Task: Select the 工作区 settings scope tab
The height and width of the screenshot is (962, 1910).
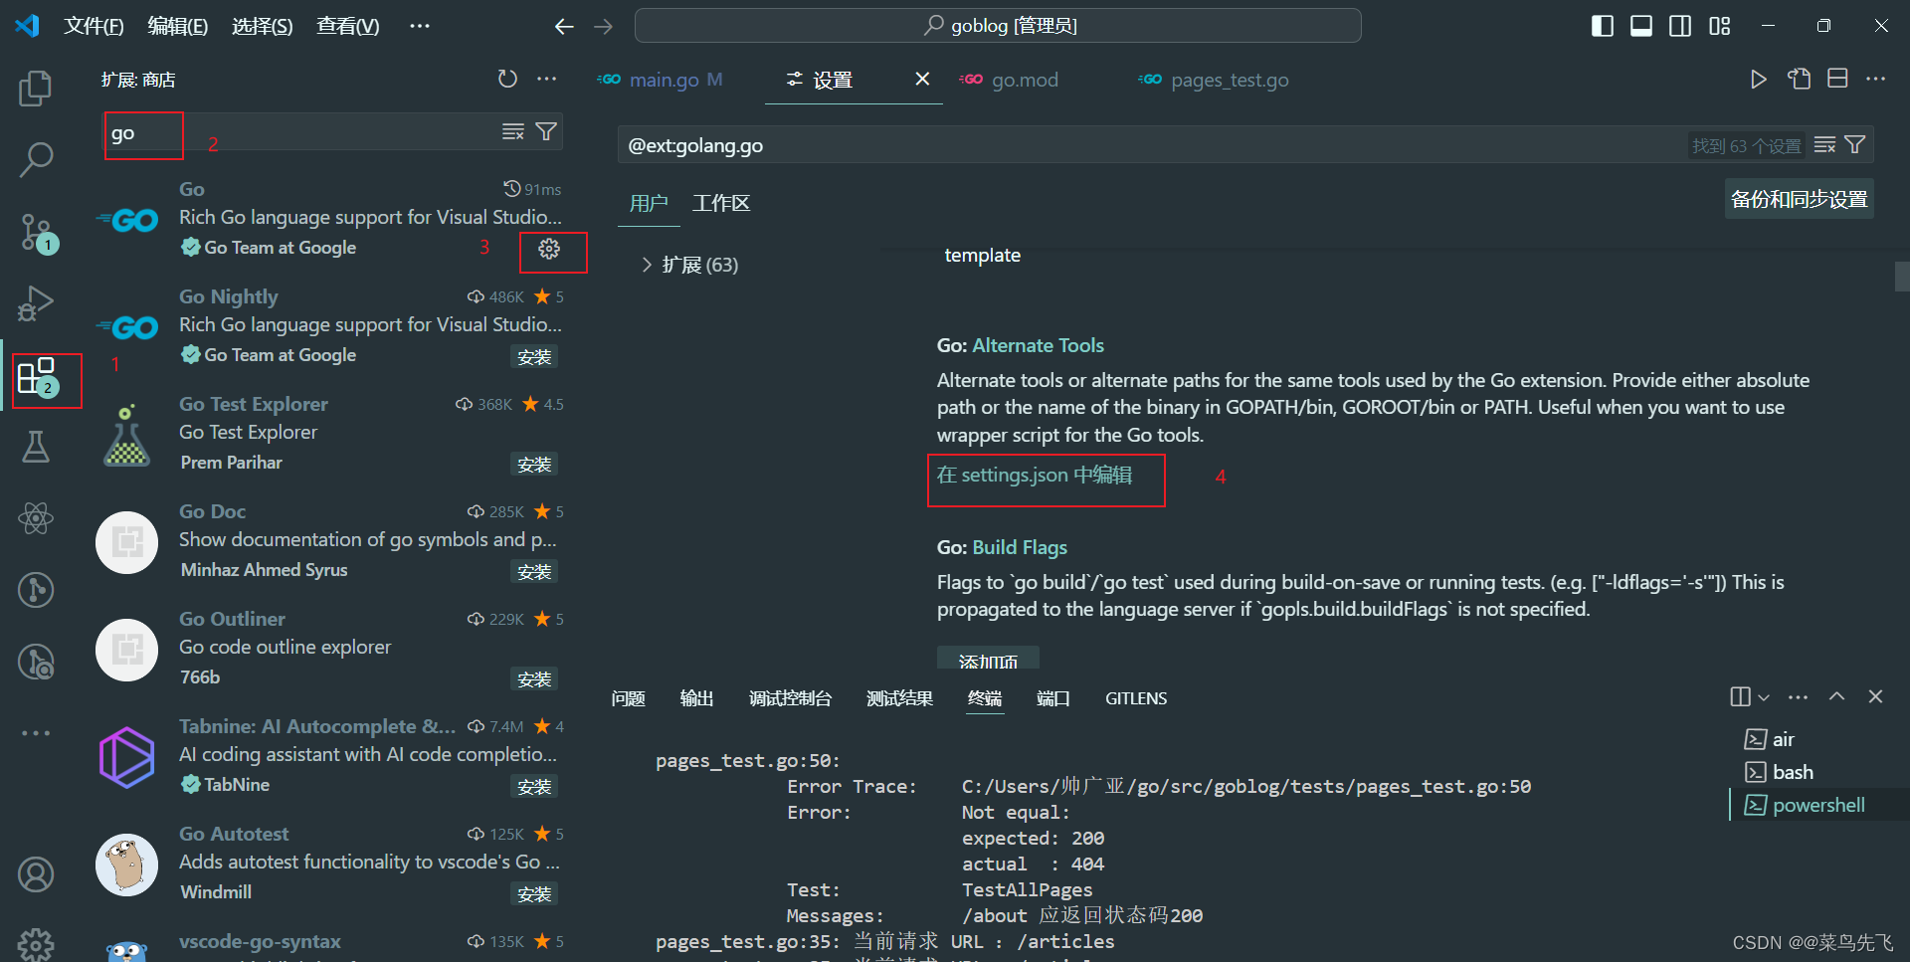Action: tap(721, 203)
